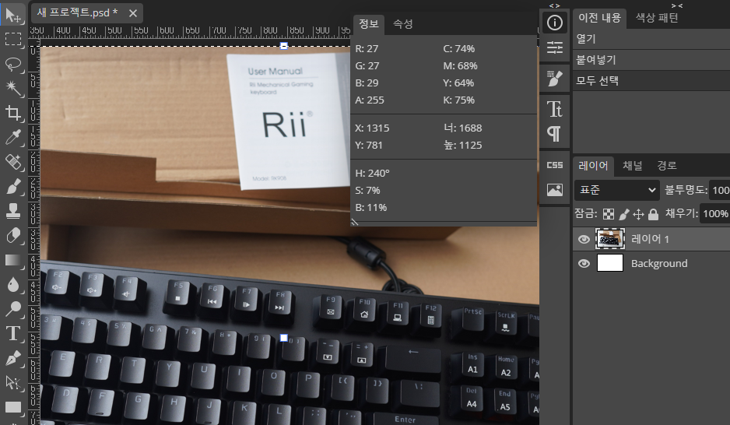
Task: Collapse the right panel column arrows
Action: (x=677, y=5)
